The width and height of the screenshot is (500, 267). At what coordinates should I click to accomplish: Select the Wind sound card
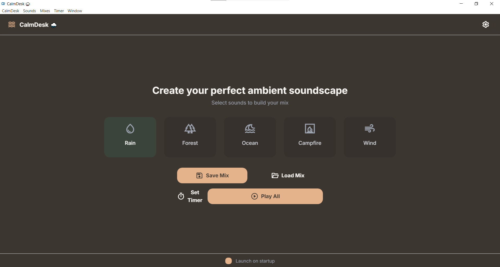pos(370,137)
